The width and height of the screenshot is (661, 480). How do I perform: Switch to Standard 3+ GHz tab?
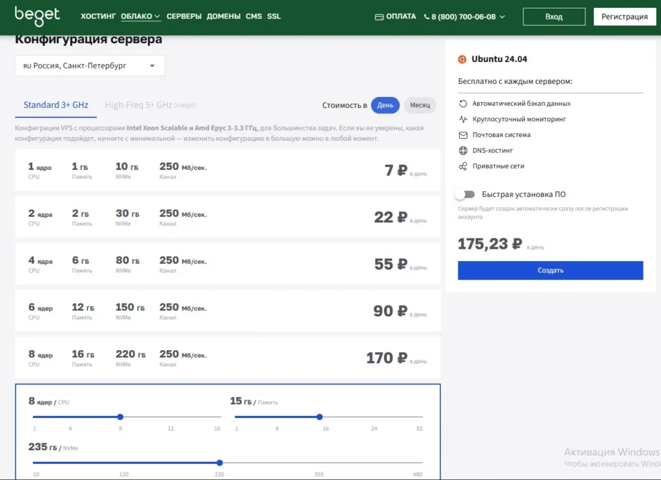point(56,105)
